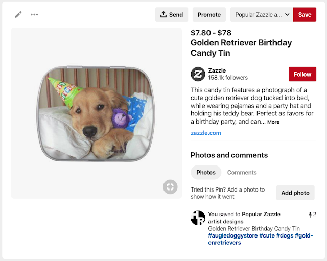Switch to the Photos tab
This screenshot has height=261, width=327.
[x=206, y=173]
